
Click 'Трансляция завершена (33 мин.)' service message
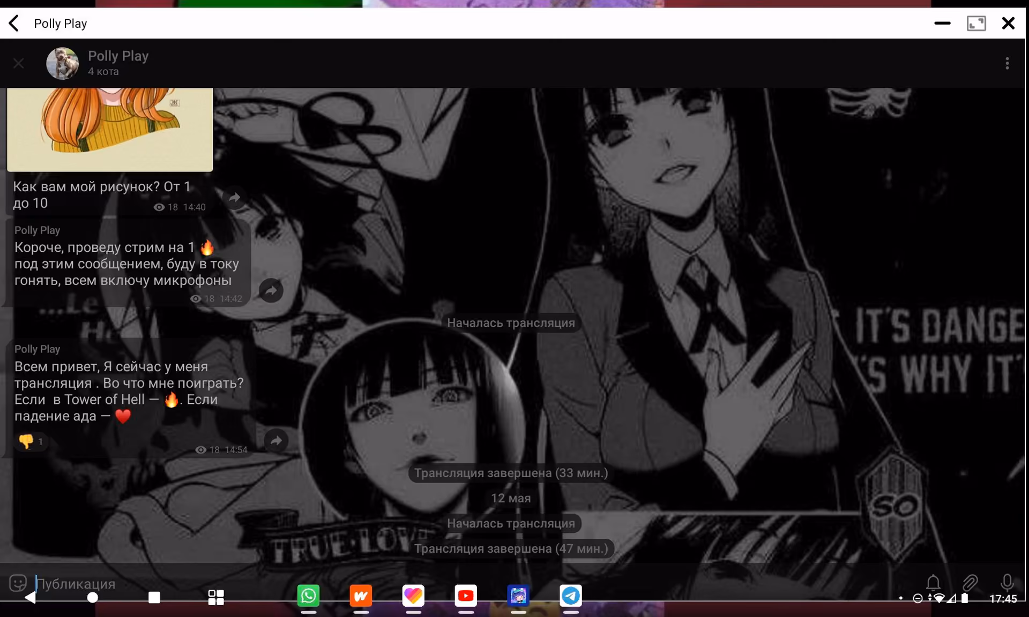(x=511, y=473)
